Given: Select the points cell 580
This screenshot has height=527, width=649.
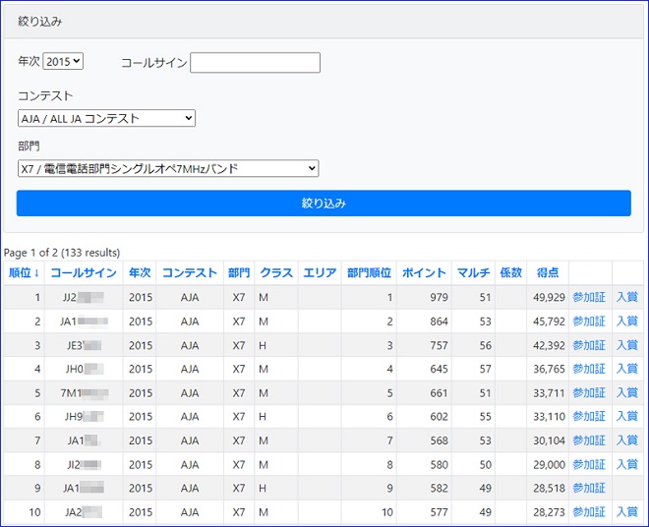Looking at the screenshot, I should (424, 464).
